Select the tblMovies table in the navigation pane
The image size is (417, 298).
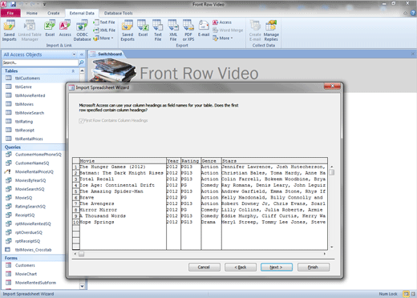click(x=24, y=104)
